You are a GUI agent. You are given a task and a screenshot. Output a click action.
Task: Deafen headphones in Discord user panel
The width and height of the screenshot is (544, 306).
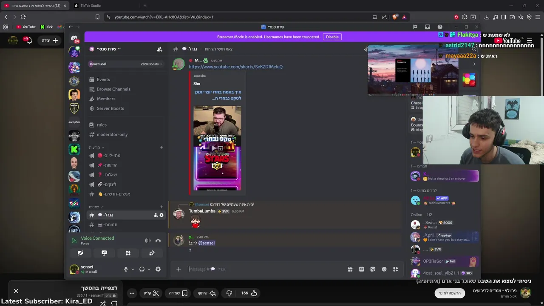click(x=142, y=269)
